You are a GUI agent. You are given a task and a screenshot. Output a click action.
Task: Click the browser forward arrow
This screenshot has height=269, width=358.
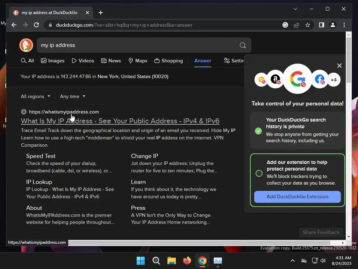[25, 25]
